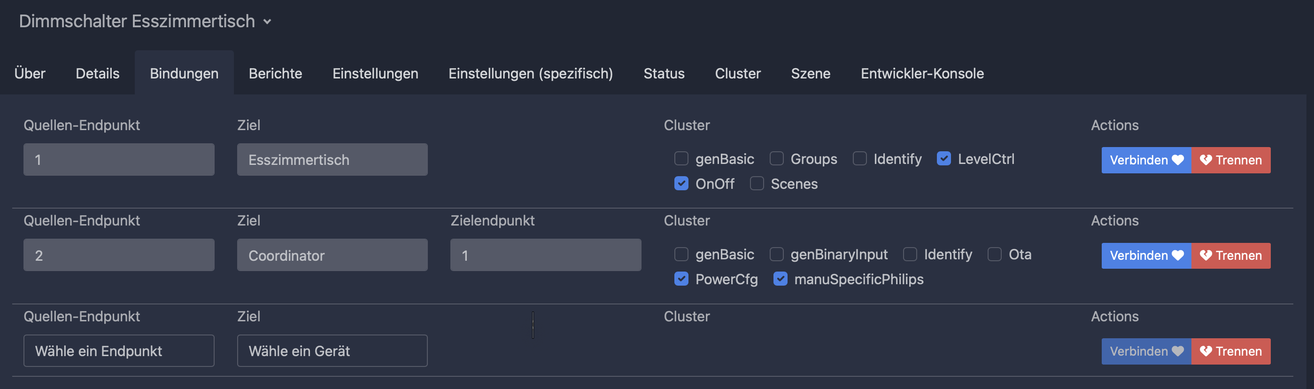Disable the OnOff cluster checkbox
Image resolution: width=1314 pixels, height=389 pixels.
click(681, 184)
